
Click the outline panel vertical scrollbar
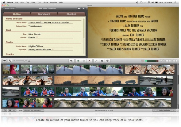84,29
